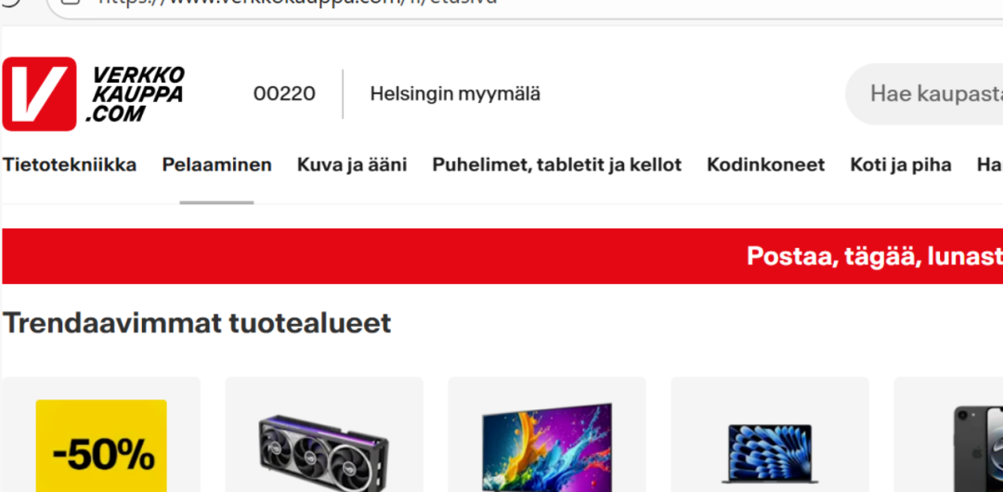Choose the Helsingin myymälä store selector

coord(455,94)
